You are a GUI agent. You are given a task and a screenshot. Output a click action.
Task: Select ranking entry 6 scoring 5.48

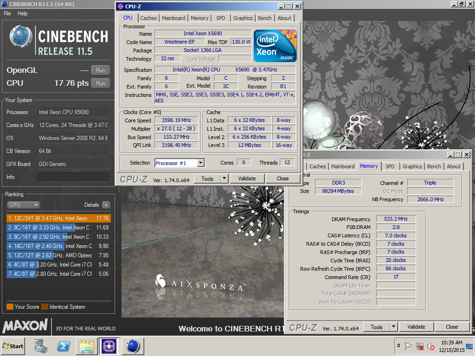click(58, 265)
